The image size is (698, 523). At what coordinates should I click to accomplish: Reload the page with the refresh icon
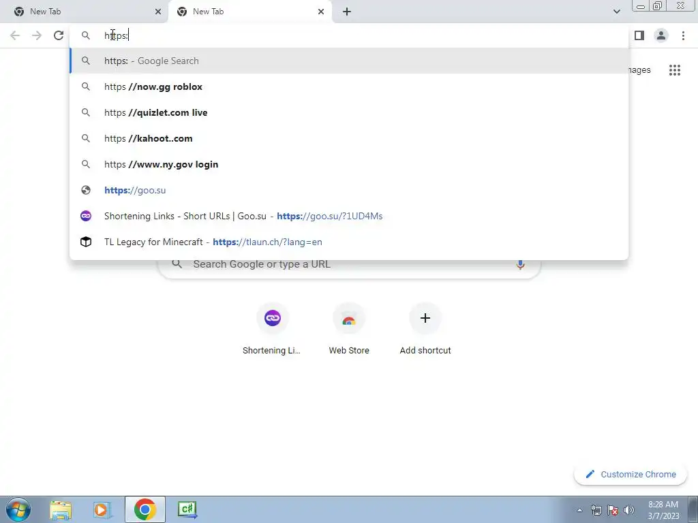[x=59, y=35]
